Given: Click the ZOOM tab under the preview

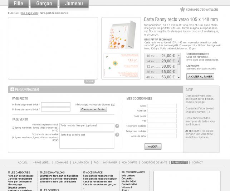Looking at the screenshot, I should [x=89, y=82].
